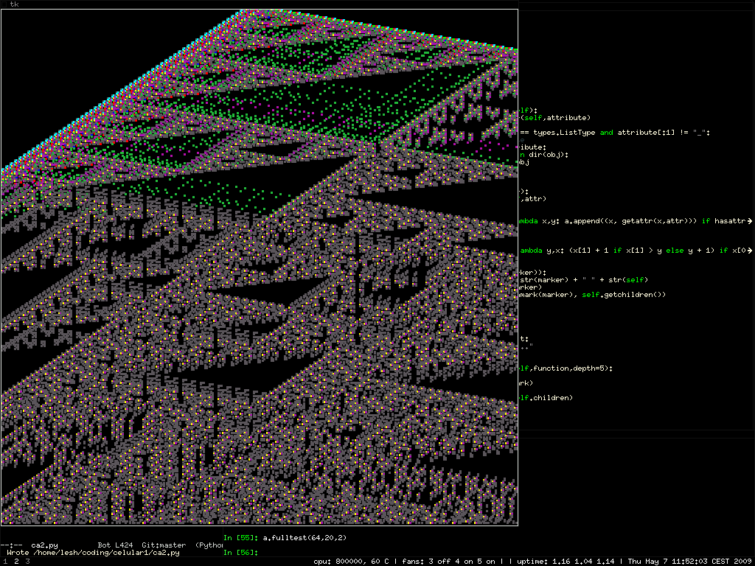The image size is (755, 566).
Task: Click the code line "str(marker) + " " + str(self)"
Action: [584, 280]
